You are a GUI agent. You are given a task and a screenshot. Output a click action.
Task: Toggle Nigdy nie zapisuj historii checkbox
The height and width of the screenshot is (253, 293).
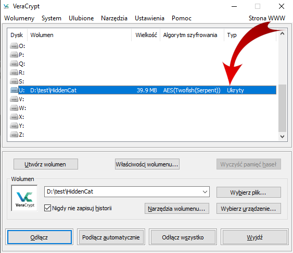(47, 208)
